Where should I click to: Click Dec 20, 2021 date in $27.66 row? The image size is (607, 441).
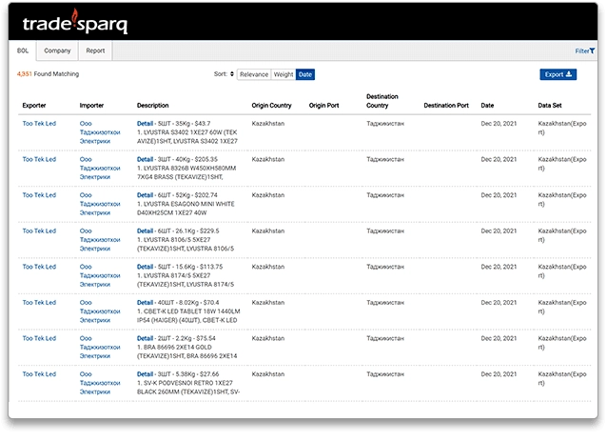[499, 374]
